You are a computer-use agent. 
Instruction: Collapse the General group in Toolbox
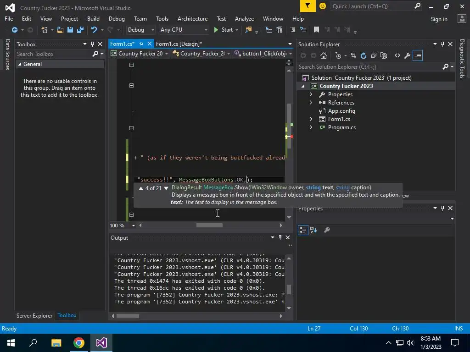pos(20,64)
